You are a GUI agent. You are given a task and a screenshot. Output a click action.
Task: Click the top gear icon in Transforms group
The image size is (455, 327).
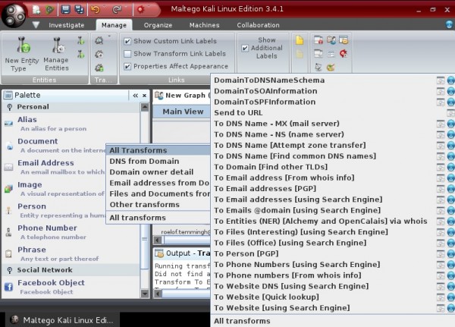[99, 40]
